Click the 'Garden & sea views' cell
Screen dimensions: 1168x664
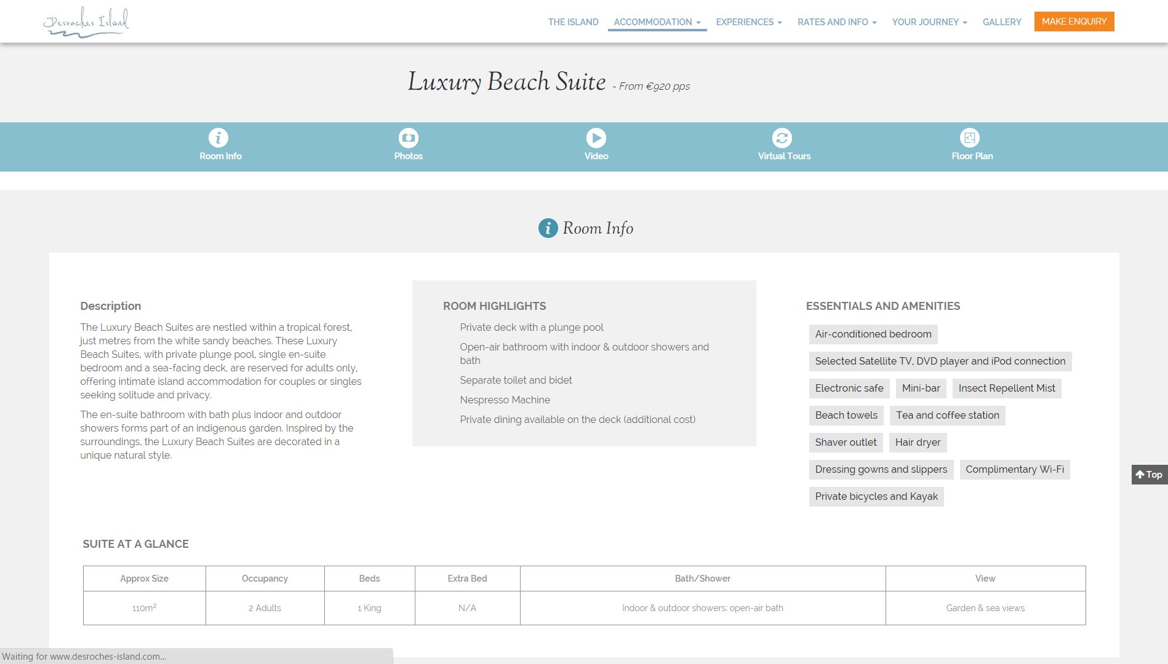(985, 608)
